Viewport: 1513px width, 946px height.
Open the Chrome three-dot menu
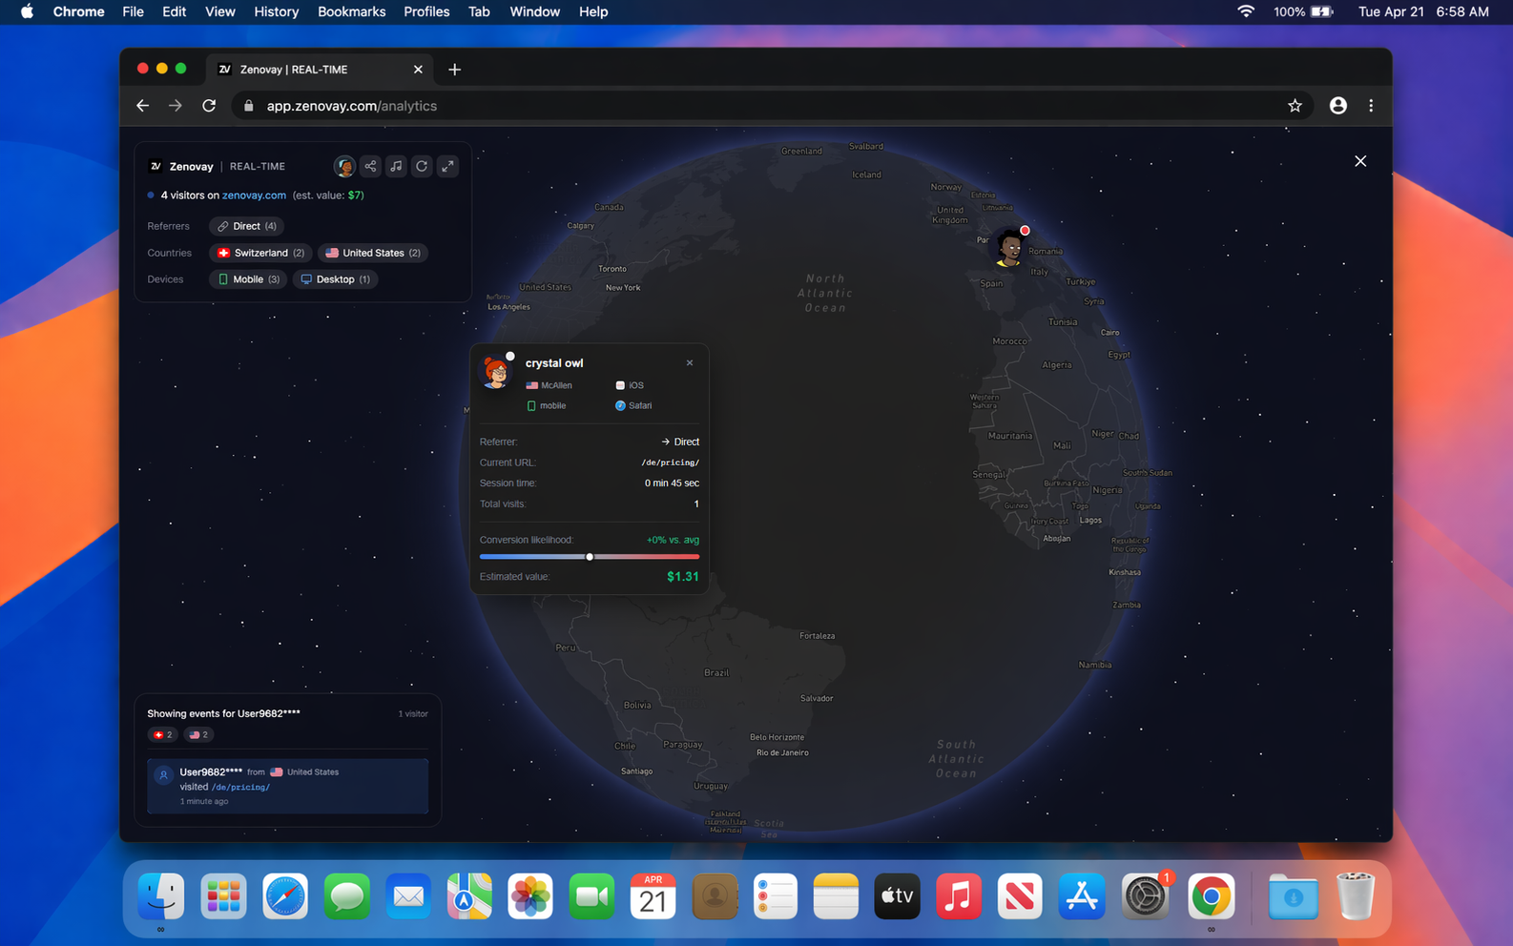click(1371, 106)
